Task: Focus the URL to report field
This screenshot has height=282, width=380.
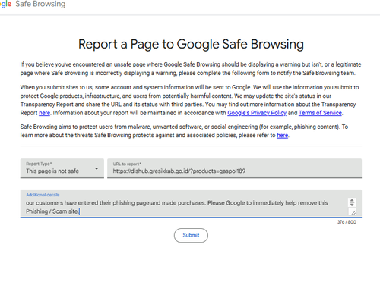Action: coord(234,168)
